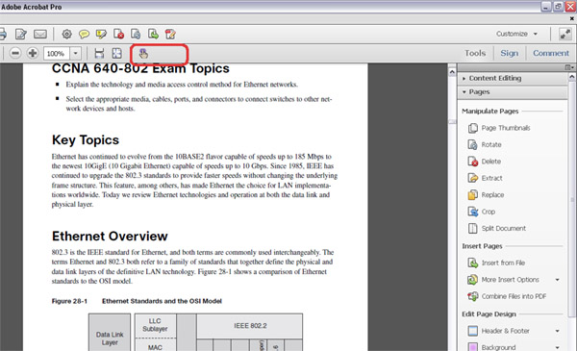Click the settings gear toolbar icon
Screen dimensions: 577x351
(66, 35)
